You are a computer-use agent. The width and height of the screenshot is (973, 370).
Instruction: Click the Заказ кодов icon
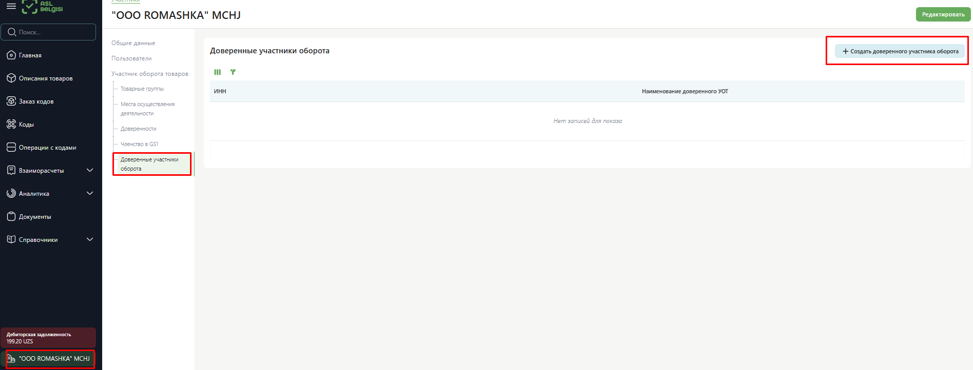click(x=11, y=101)
